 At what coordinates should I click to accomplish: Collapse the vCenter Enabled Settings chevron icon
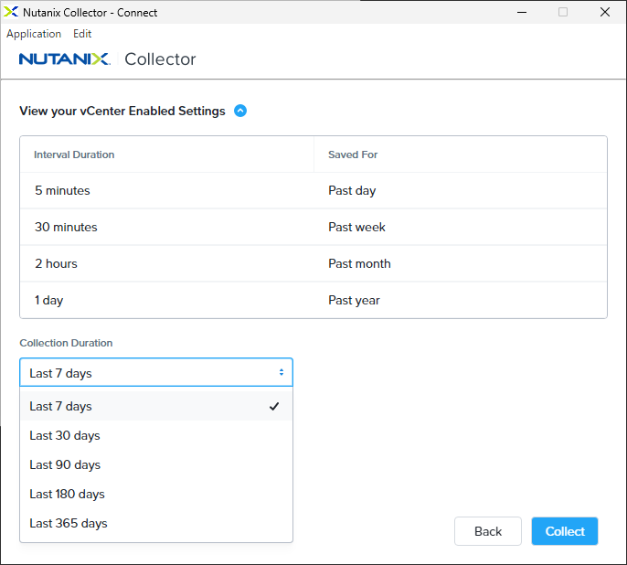[x=239, y=111]
